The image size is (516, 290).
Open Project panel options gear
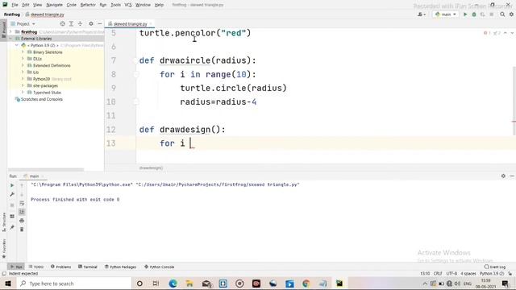pos(91,23)
